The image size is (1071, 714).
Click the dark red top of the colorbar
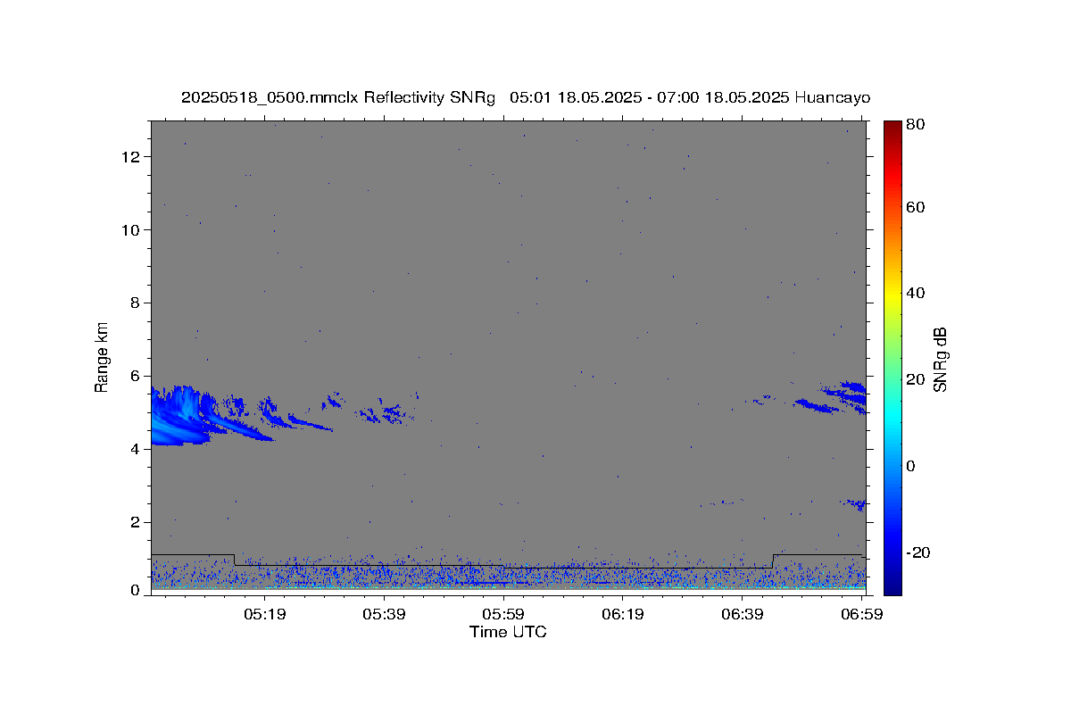pos(892,129)
